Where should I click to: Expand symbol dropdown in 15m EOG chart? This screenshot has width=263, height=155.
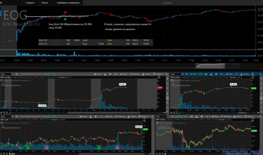(12, 74)
